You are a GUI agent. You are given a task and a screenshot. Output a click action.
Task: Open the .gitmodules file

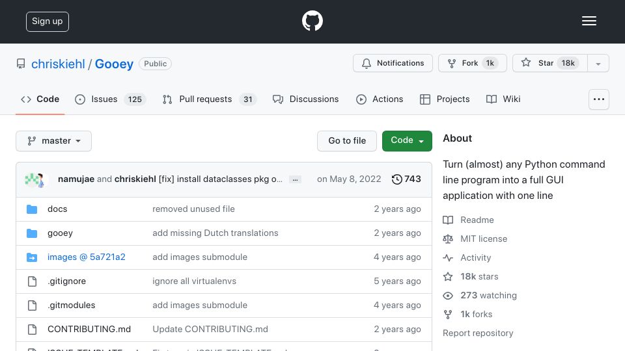tap(72, 305)
